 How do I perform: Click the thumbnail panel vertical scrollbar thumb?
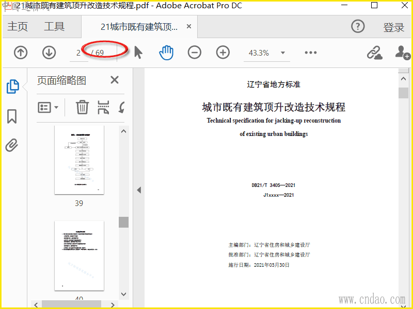point(123,222)
